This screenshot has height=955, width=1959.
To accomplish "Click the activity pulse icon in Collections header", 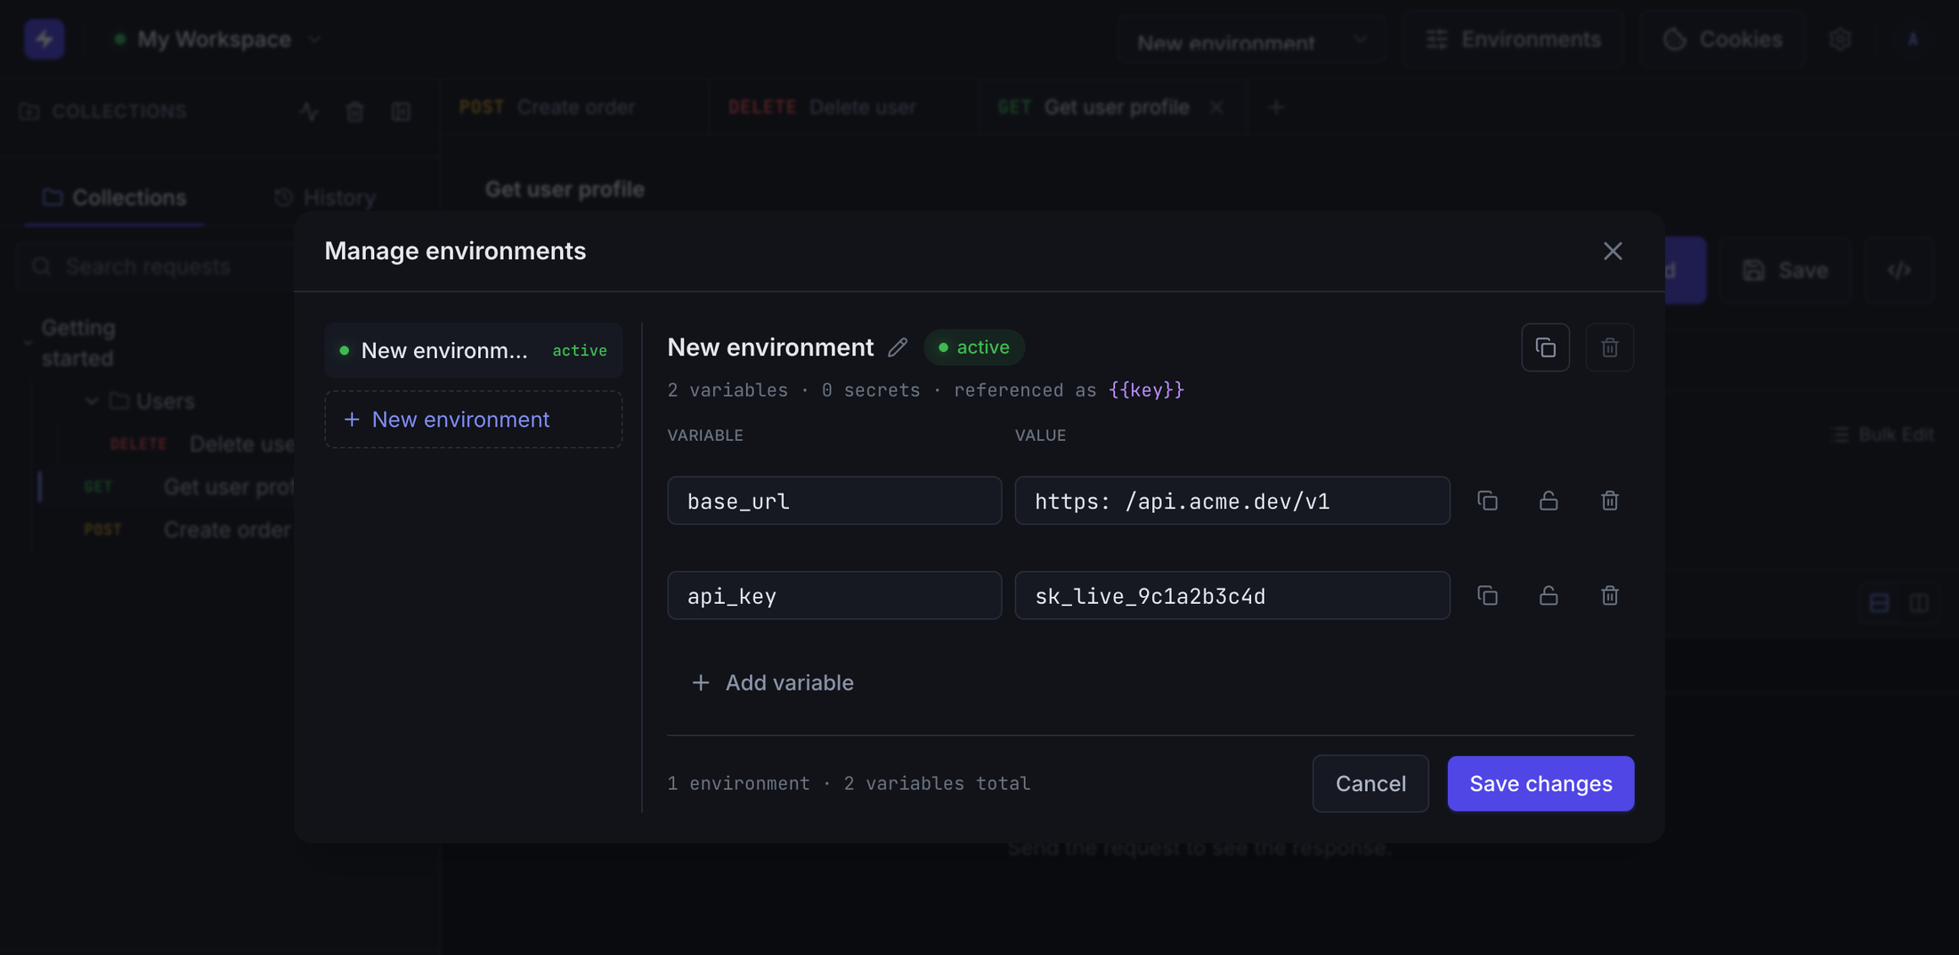I will tap(309, 111).
